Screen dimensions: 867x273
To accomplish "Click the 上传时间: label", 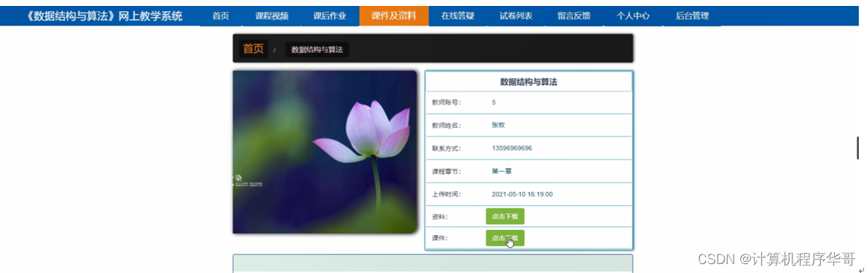I will point(447,194).
